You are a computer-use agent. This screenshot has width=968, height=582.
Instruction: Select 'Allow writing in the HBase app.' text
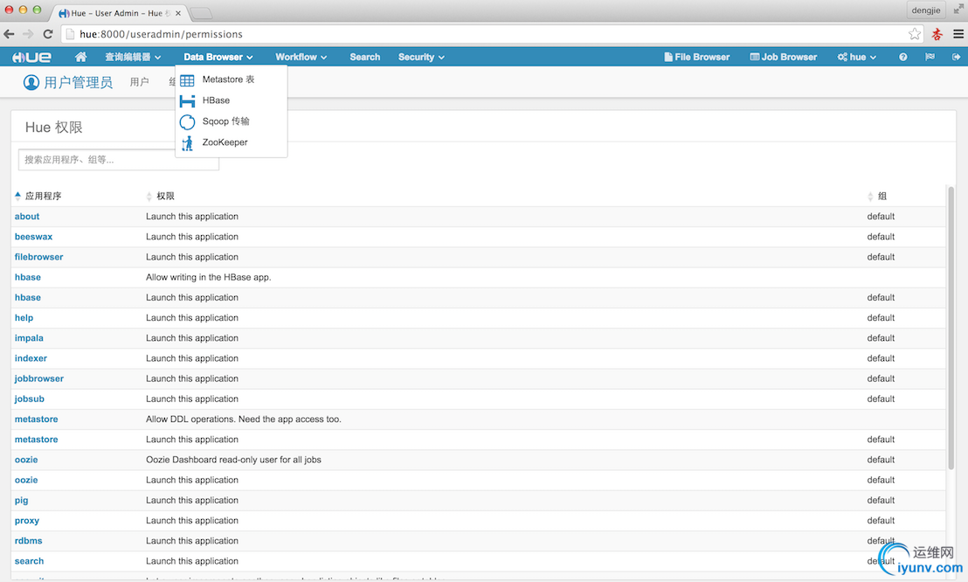tap(209, 277)
